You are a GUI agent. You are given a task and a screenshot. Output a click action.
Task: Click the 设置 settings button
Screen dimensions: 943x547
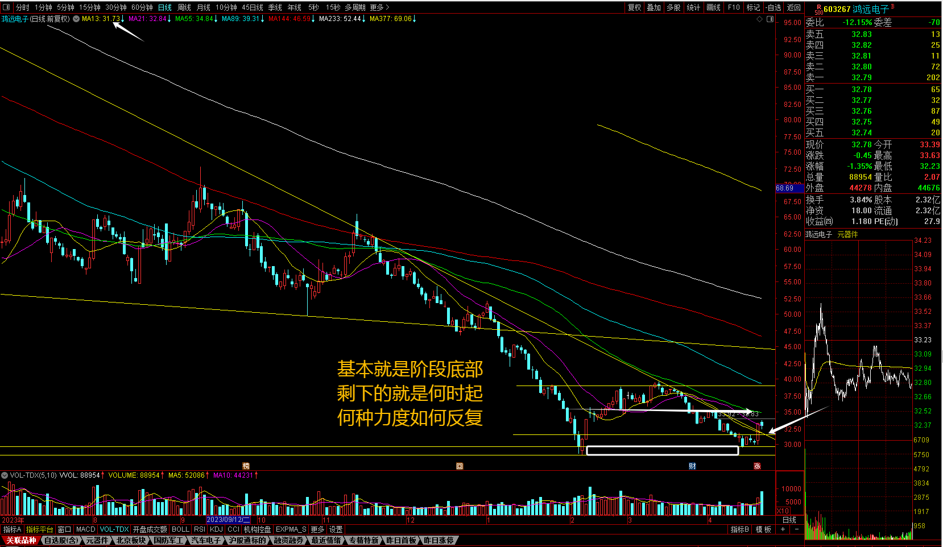coord(336,529)
